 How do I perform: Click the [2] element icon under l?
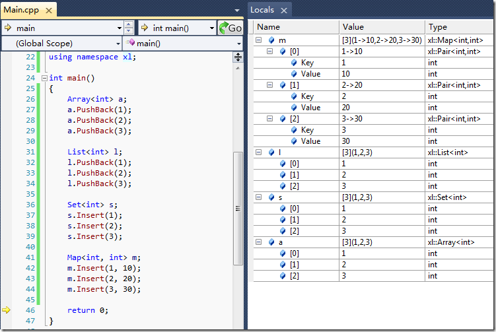click(283, 186)
